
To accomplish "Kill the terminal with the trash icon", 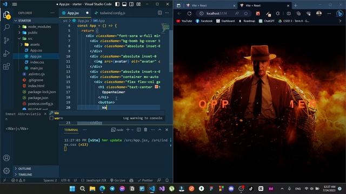I will point(145,130).
